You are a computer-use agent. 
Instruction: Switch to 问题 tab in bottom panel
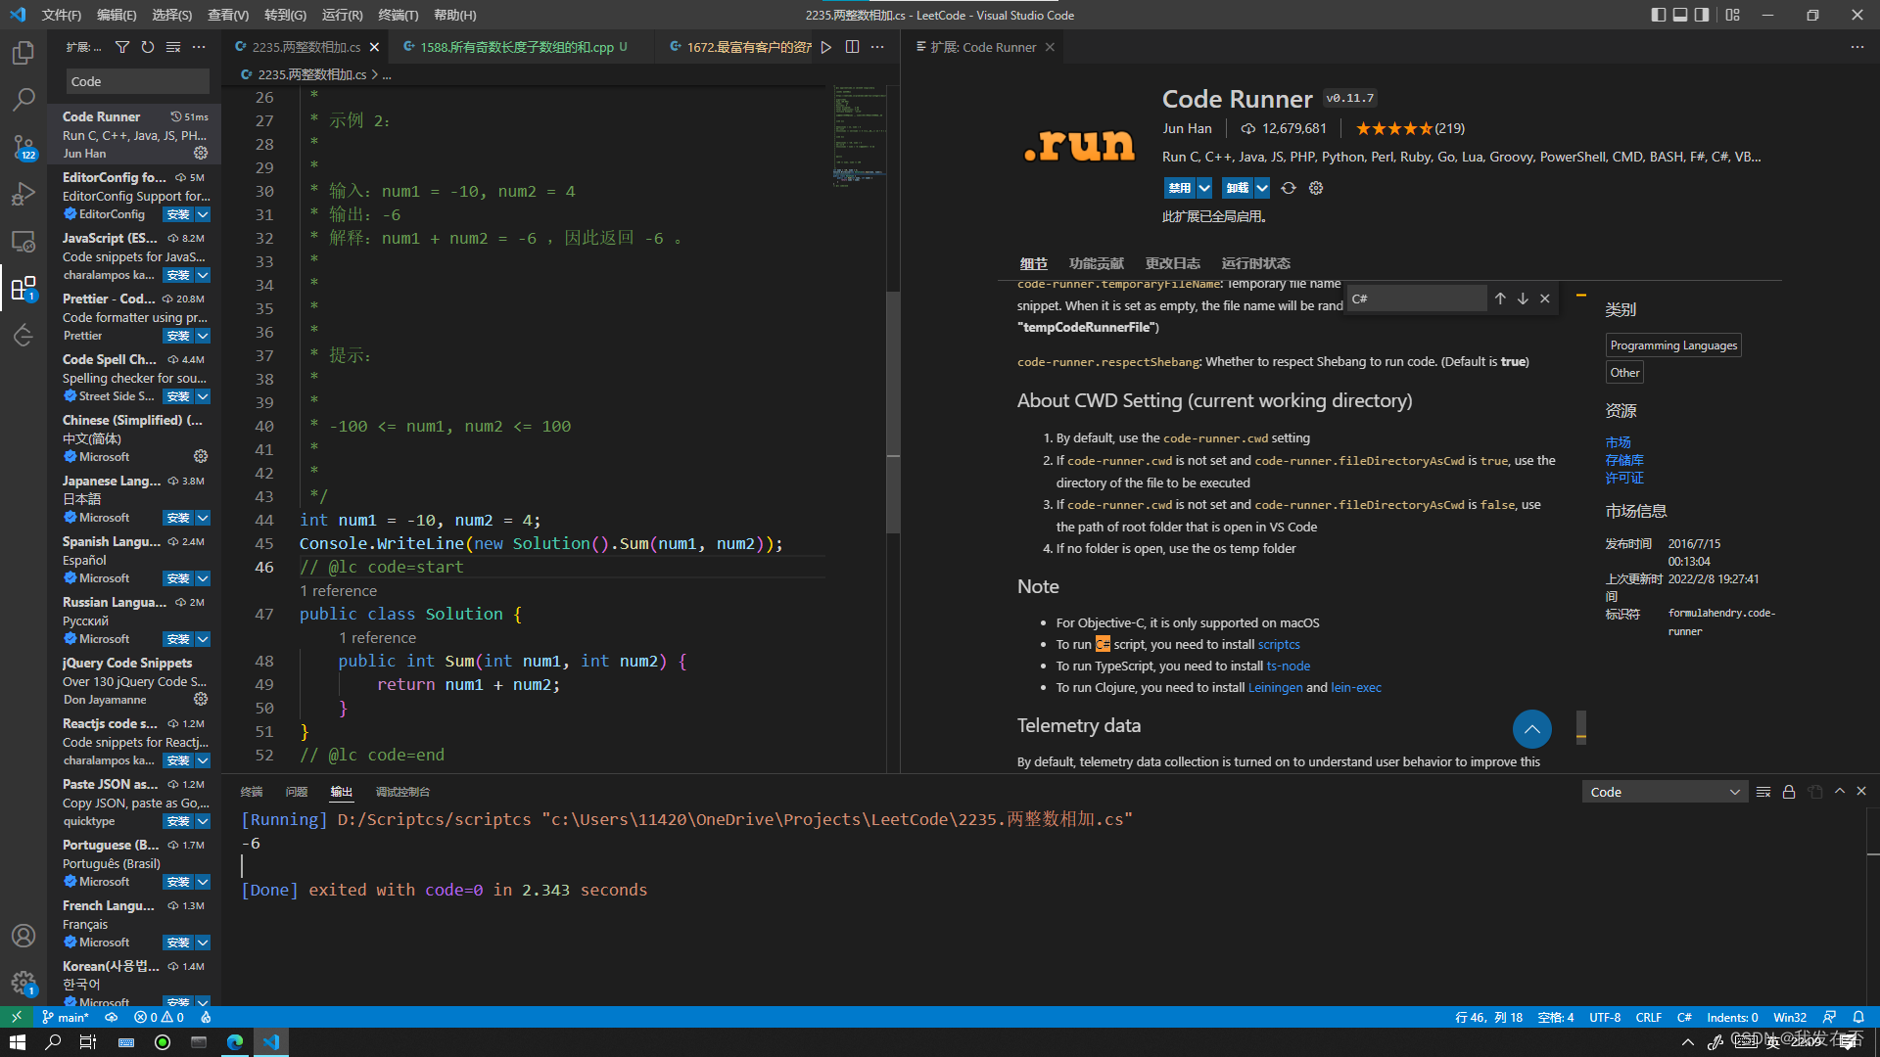click(297, 792)
